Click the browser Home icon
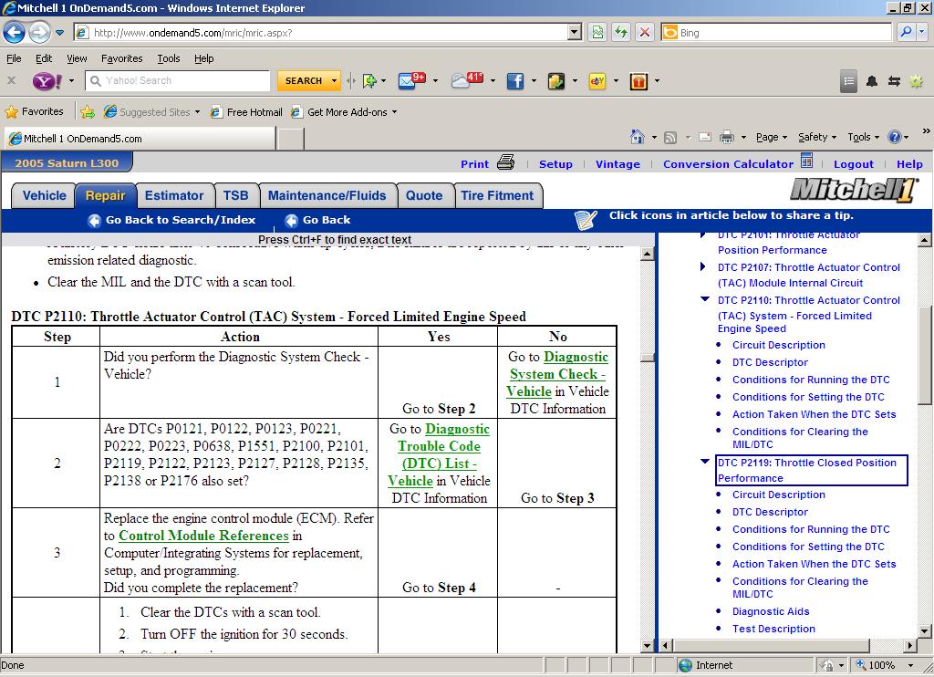 coord(638,138)
